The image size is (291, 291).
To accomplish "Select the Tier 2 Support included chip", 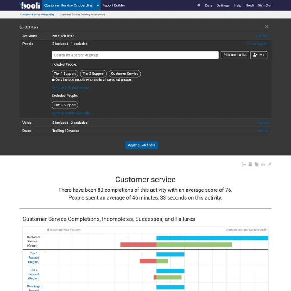I will click(x=94, y=74).
